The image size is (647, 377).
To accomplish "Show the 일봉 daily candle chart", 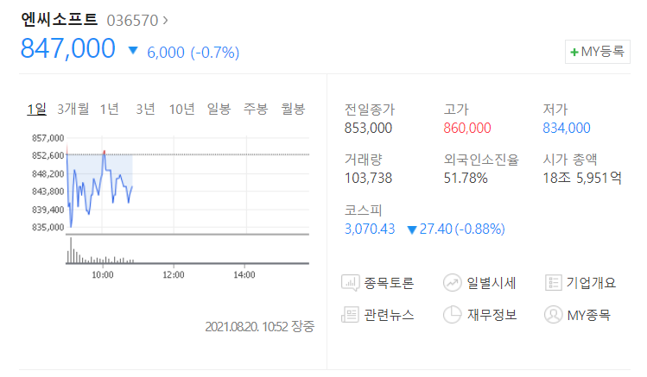I will 219,110.
